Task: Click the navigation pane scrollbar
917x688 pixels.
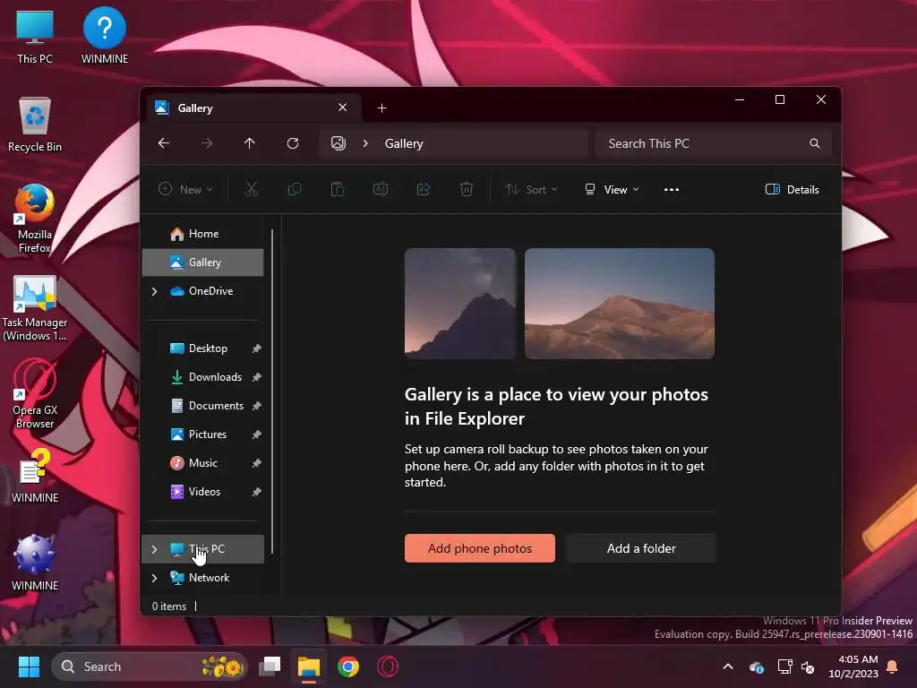Action: point(272,392)
